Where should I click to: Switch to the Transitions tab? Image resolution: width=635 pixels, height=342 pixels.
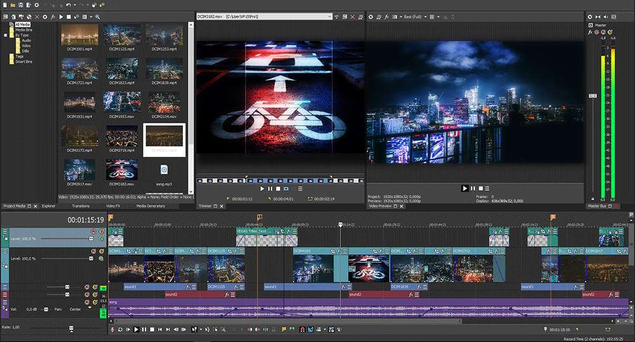(81, 206)
